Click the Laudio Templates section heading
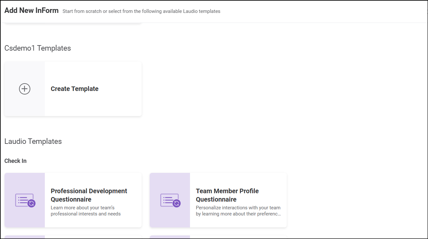 pos(33,141)
